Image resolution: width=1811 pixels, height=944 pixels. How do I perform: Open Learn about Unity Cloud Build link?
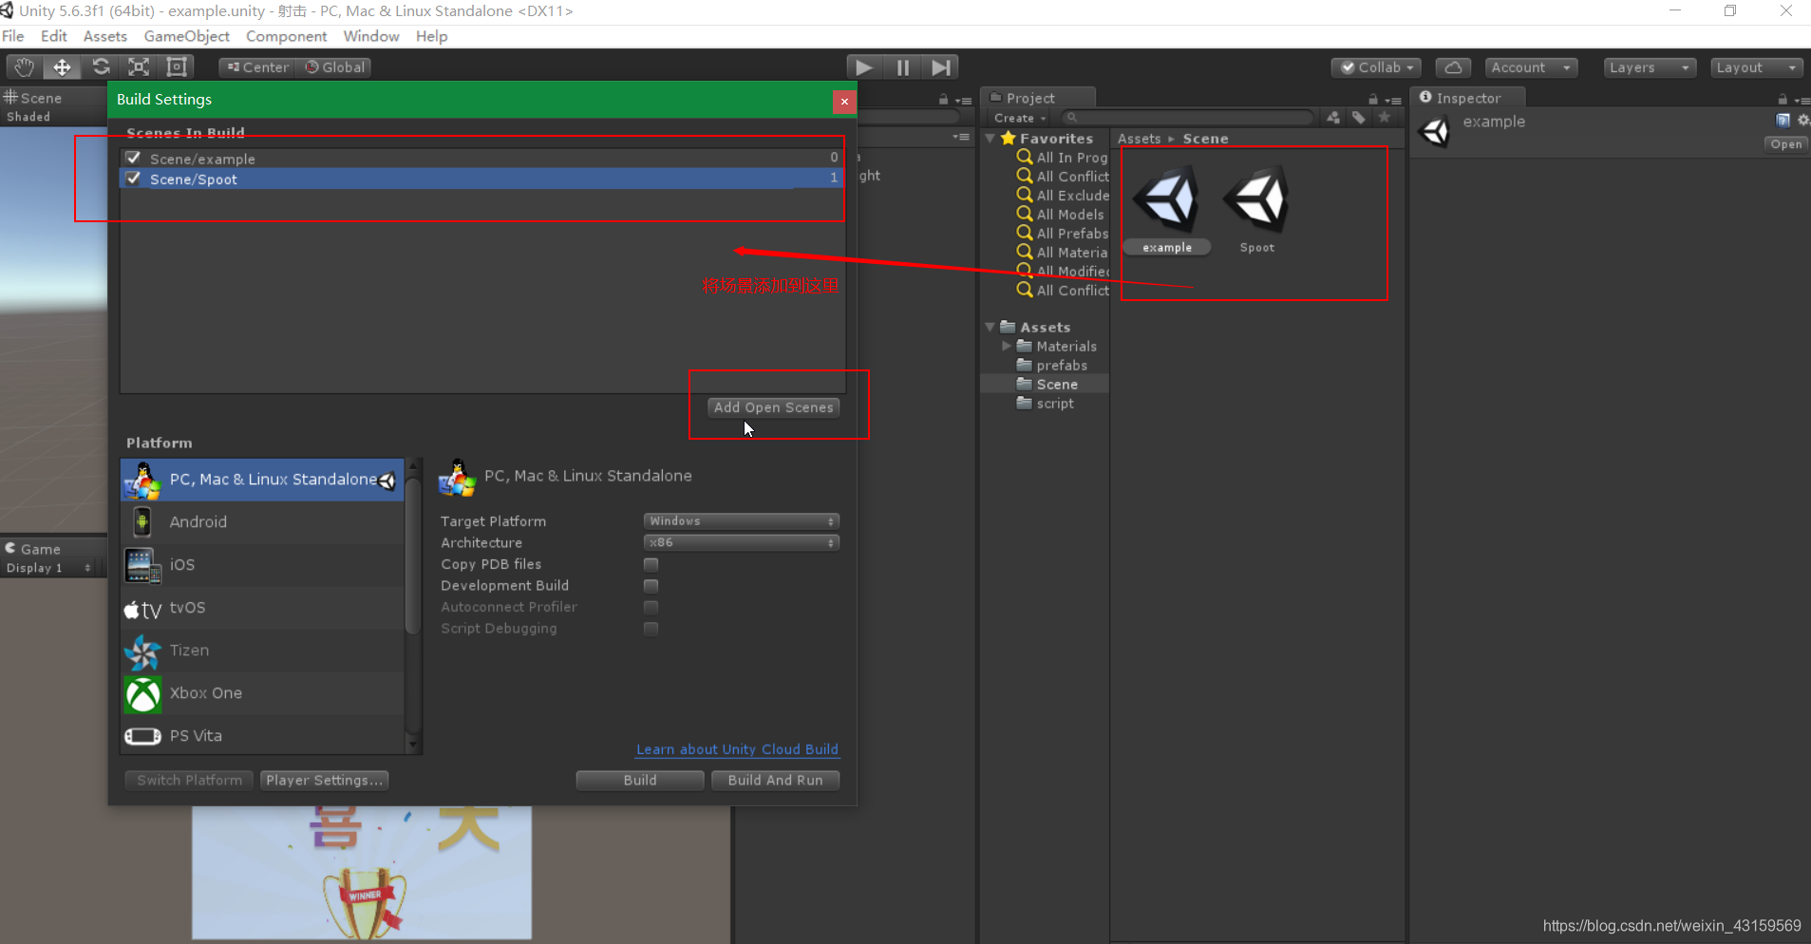point(737,749)
